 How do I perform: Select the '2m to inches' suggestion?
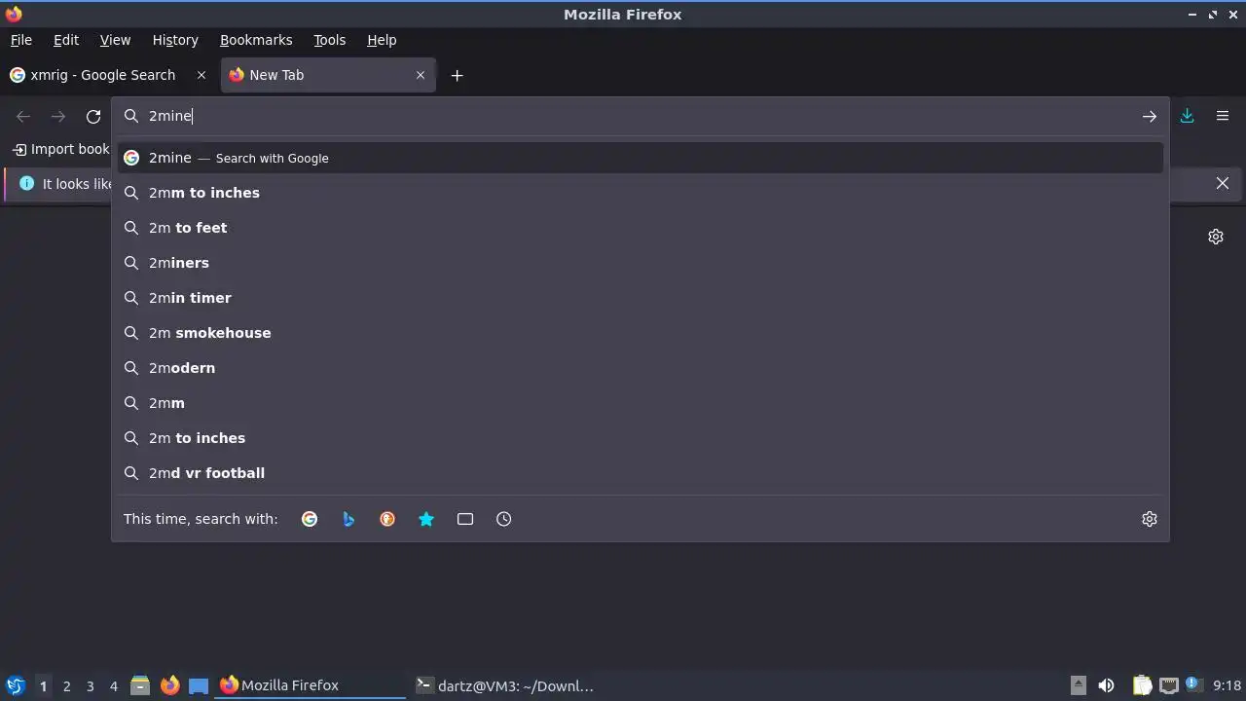(641, 438)
